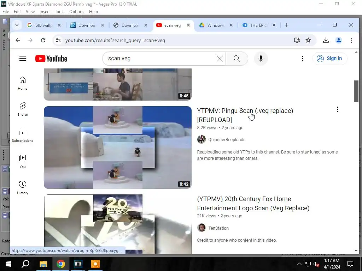Open '20th Century Fox Home Entertainment Logo Scan' title
This screenshot has height=271, width=362.
253,204
